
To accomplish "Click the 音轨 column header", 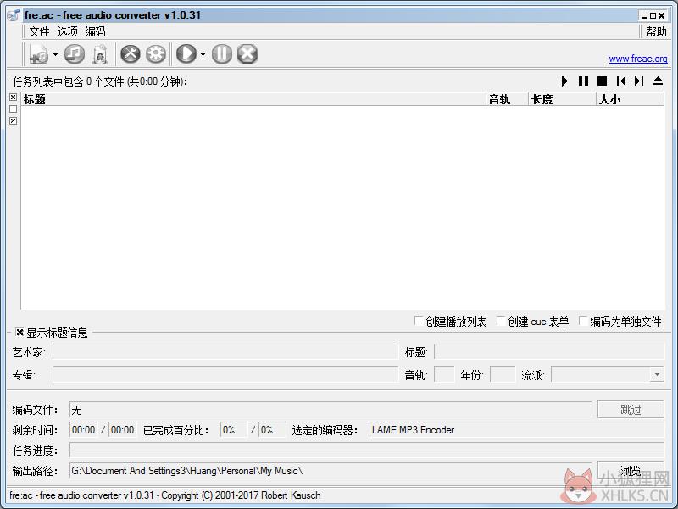I will point(507,99).
